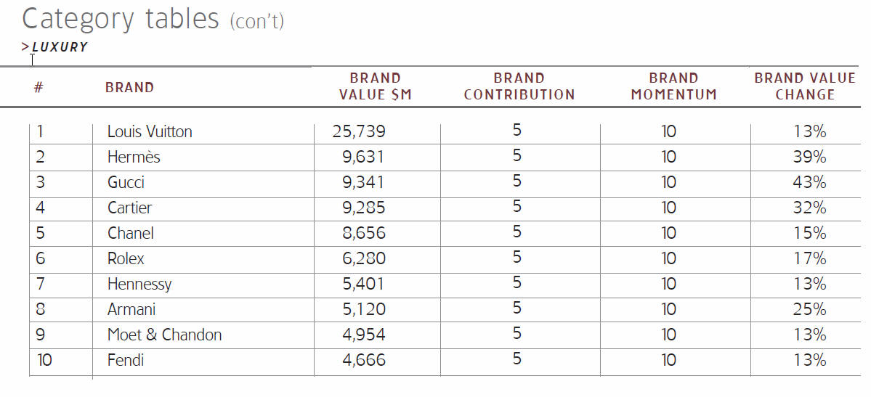The image size is (871, 397).
Task: Select the Fendi brand cell
Action: click(126, 361)
